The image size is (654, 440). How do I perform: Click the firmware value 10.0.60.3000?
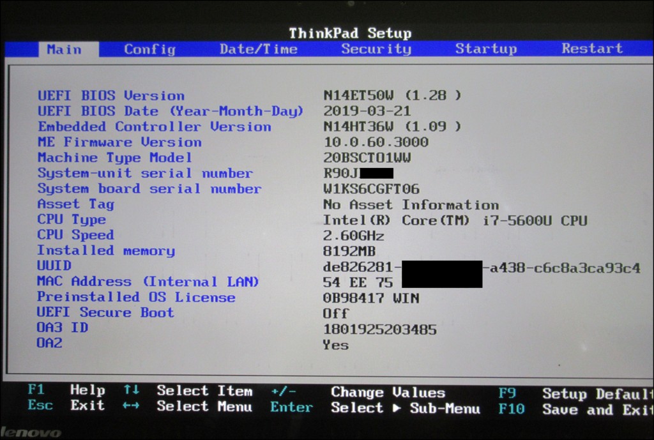pyautogui.click(x=376, y=142)
